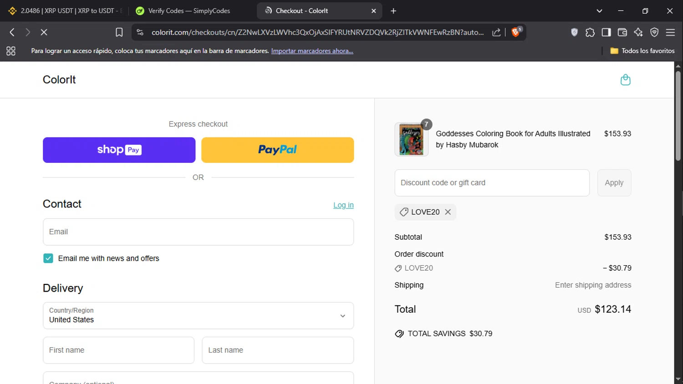Click the address bar URL

tap(317, 32)
